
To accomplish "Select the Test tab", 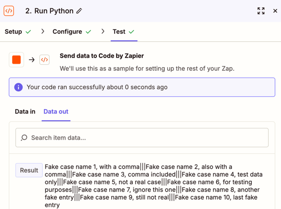I will pos(123,32).
